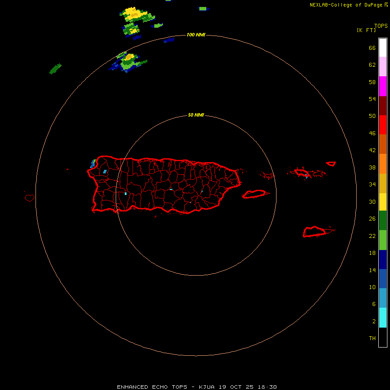Image resolution: width=390 pixels, height=390 pixels.
Task: Select the white 66 kft legend swatch
Action: [x=383, y=48]
